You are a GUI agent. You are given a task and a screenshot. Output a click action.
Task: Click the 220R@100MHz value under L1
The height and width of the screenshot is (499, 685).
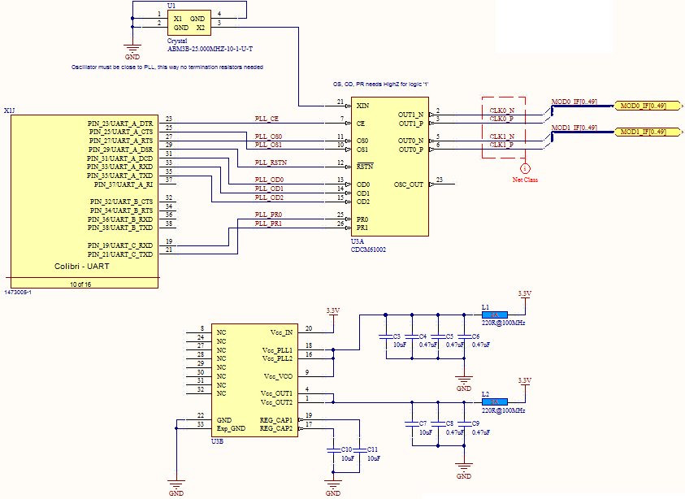(x=503, y=323)
